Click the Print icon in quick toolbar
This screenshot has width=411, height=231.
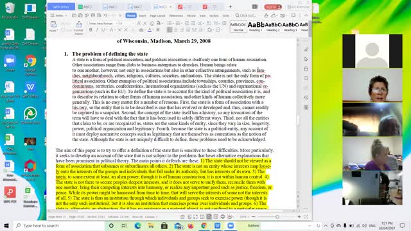[92, 15]
